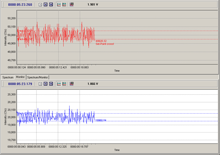This screenshot has width=220, height=155.
Task: Click the 1.866 V voltage readout
Action: pos(93,84)
